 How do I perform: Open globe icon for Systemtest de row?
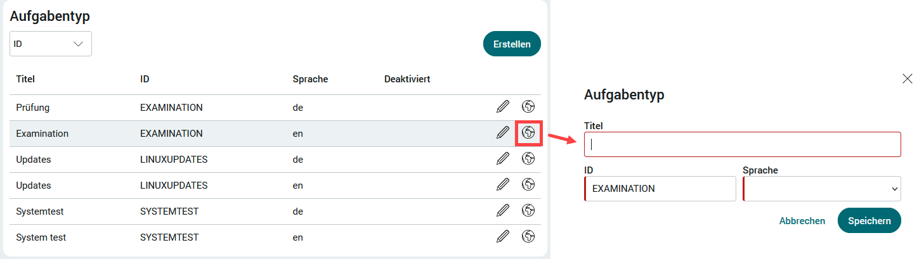528,211
